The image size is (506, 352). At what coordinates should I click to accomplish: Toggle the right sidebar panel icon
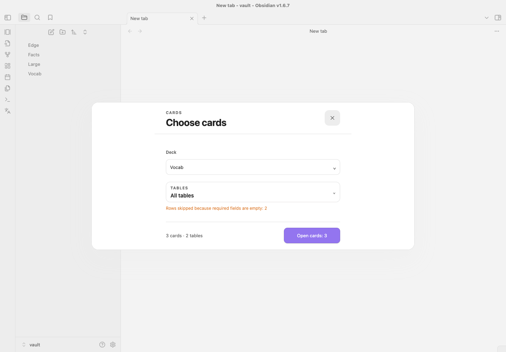[x=498, y=18]
